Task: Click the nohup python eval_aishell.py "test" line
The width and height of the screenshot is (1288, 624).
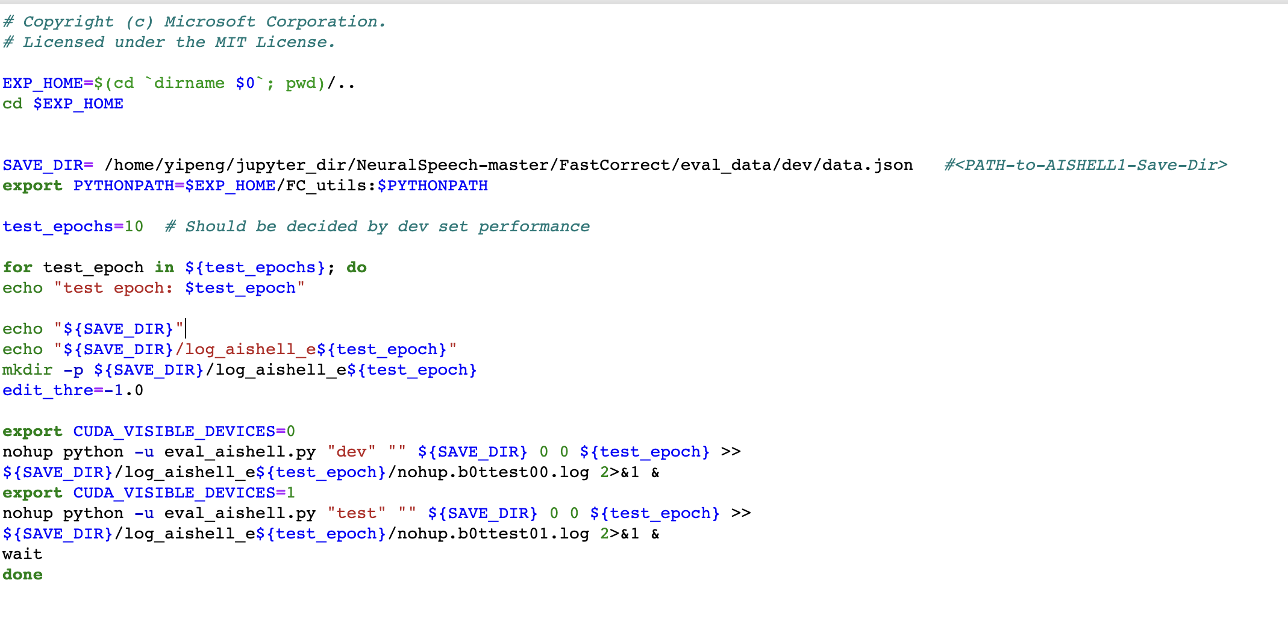Action: tap(377, 513)
